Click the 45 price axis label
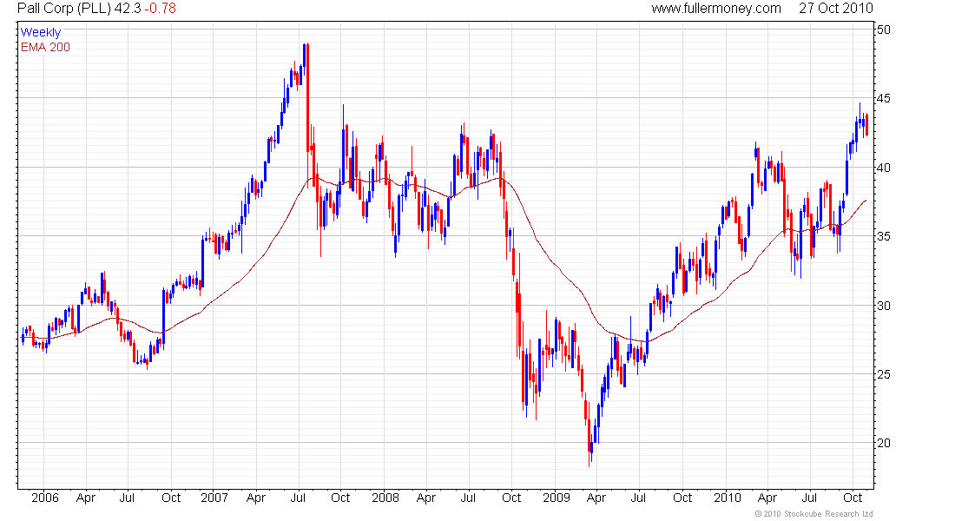955x521 pixels. pyautogui.click(x=883, y=99)
